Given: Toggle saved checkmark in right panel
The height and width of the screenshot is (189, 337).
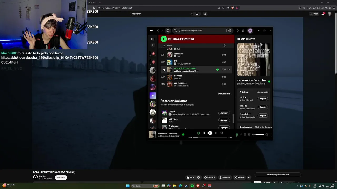Looking at the screenshot, I should 269,82.
